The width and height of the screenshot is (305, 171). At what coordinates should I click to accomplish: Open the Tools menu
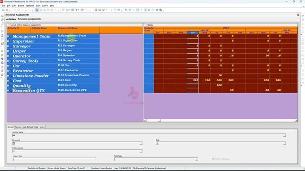[38, 6]
